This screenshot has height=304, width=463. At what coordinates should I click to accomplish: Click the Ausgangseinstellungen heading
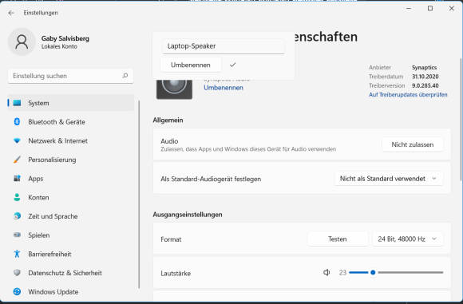click(x=188, y=215)
